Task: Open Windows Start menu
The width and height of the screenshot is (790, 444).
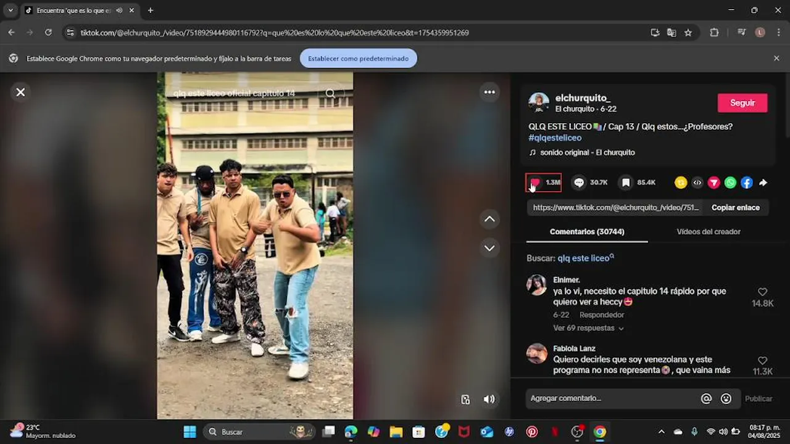Action: click(189, 432)
